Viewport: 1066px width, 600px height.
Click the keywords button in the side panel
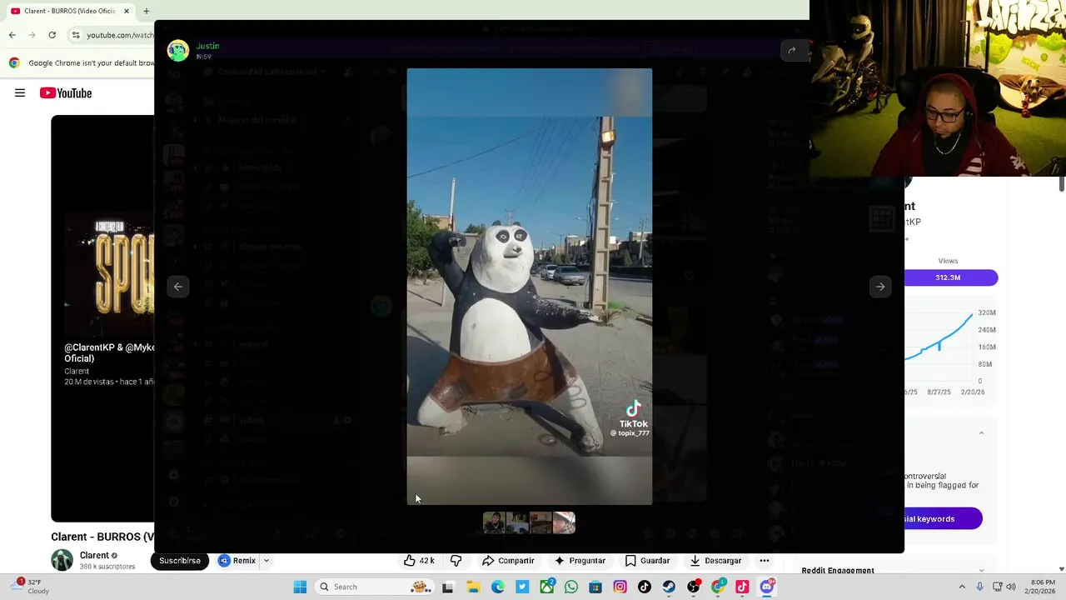(942, 519)
